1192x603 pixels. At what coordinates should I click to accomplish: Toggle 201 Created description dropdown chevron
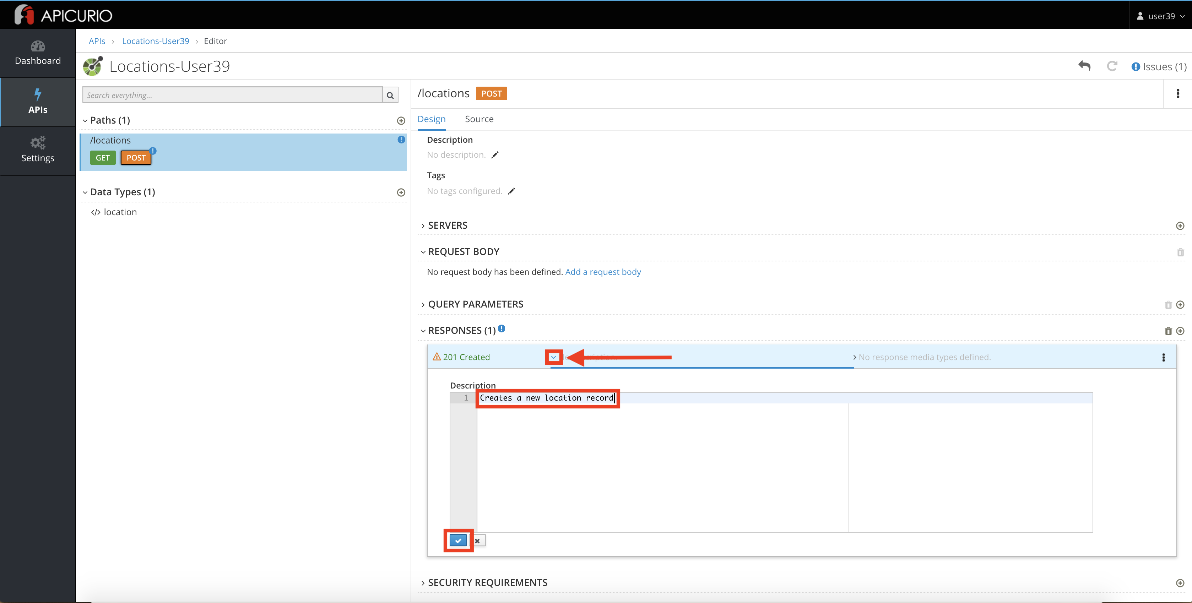coord(553,357)
